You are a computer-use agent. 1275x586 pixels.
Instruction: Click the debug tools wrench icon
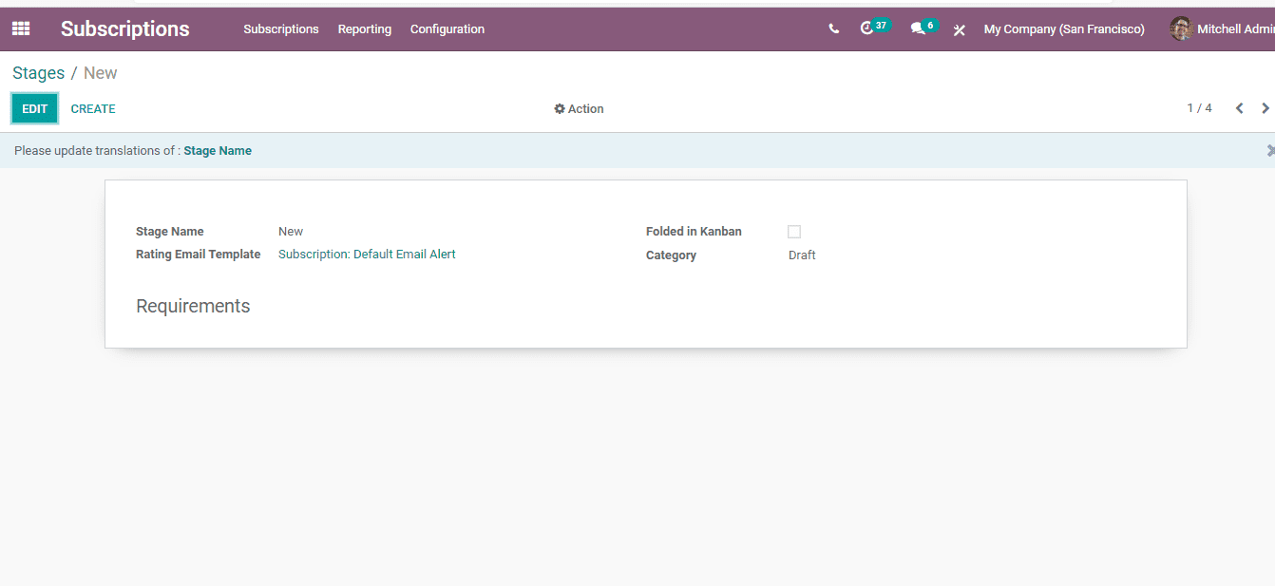960,29
